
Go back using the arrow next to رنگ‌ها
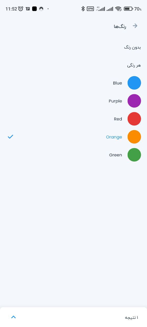tap(135, 26)
